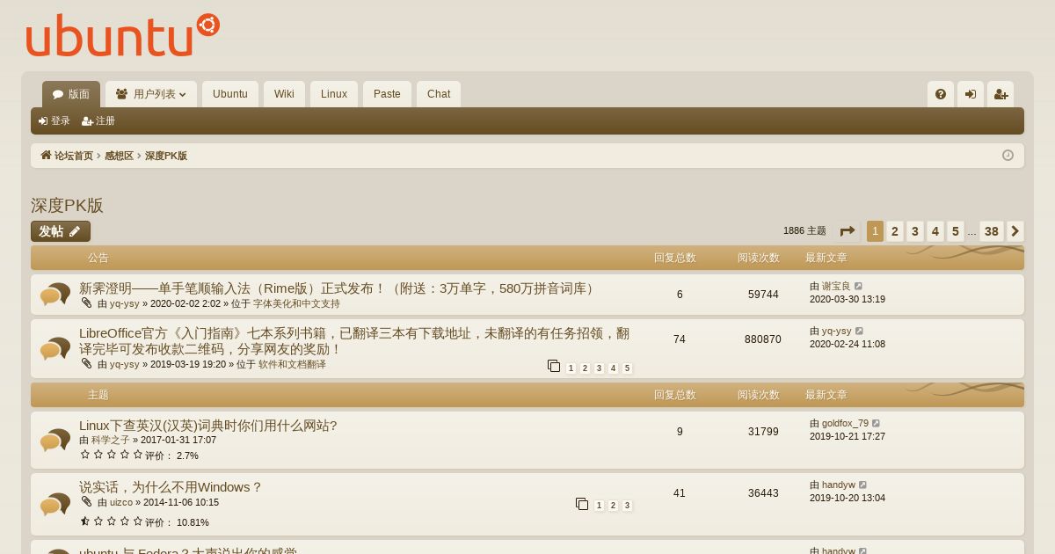Go to page 2 of topics

[x=895, y=231]
